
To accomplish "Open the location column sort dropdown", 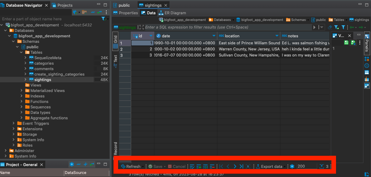I will [277, 36].
